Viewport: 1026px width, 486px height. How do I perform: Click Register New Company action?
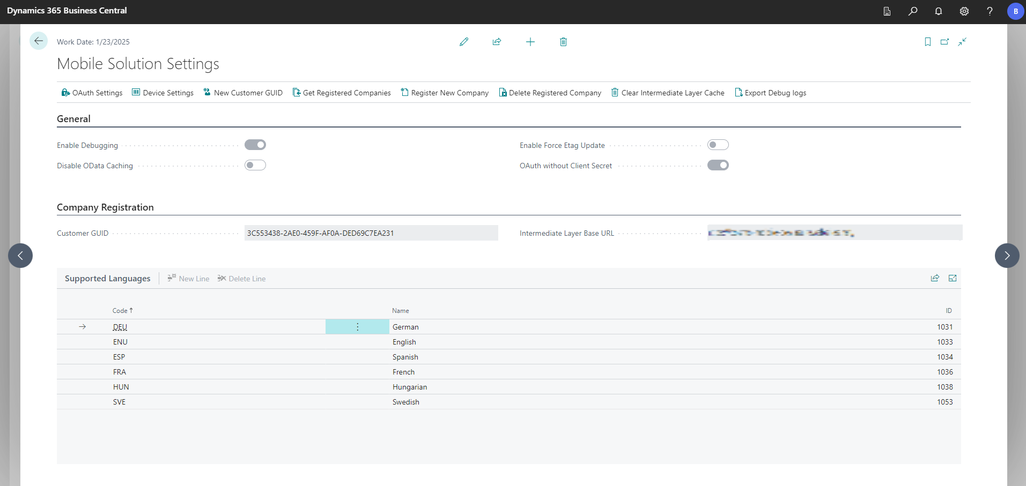click(445, 93)
